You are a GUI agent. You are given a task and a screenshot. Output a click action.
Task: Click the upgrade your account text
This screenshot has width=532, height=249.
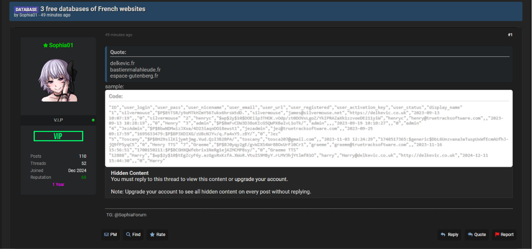tap(261, 179)
